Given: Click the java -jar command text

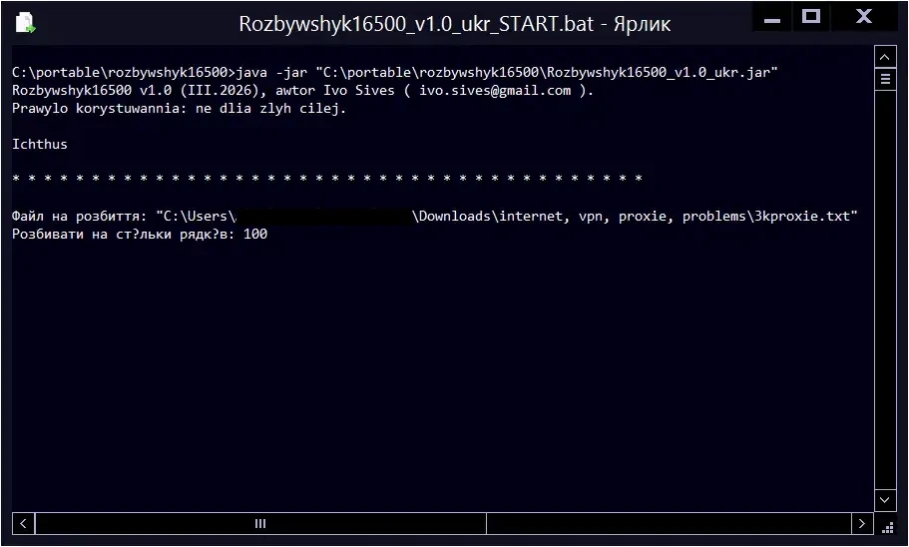Looking at the screenshot, I should pyautogui.click(x=273, y=72).
